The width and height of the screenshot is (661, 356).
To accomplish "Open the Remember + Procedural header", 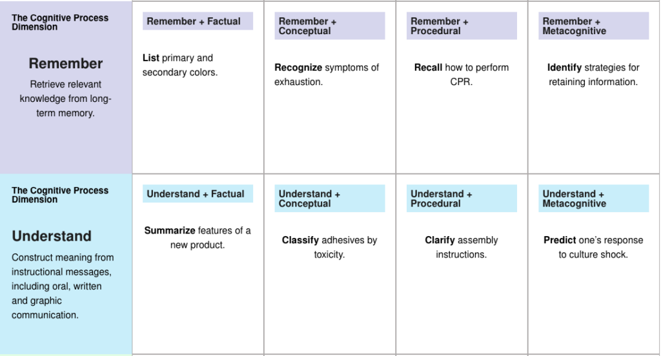I will coord(462,26).
